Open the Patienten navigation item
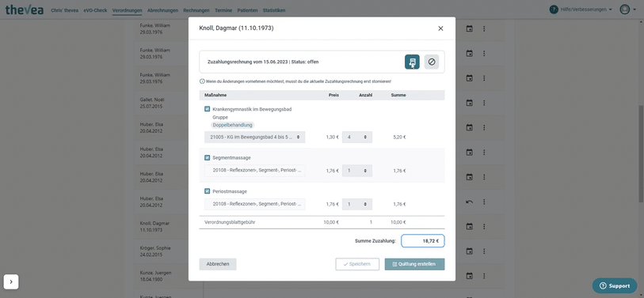The width and height of the screenshot is (644, 298). [x=247, y=10]
